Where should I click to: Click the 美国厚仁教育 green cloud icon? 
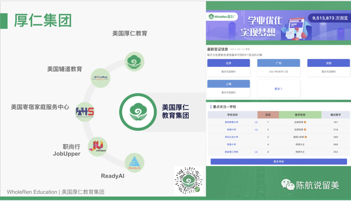pyautogui.click(x=135, y=61)
